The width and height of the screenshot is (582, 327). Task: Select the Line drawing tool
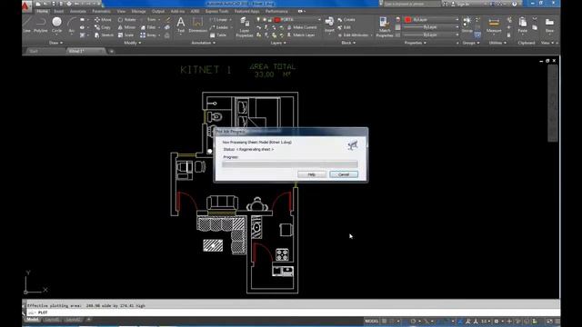point(27,25)
